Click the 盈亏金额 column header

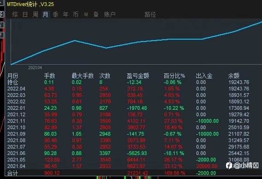pos(138,76)
